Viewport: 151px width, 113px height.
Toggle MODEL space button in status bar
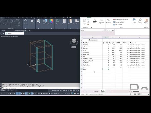point(70,90)
